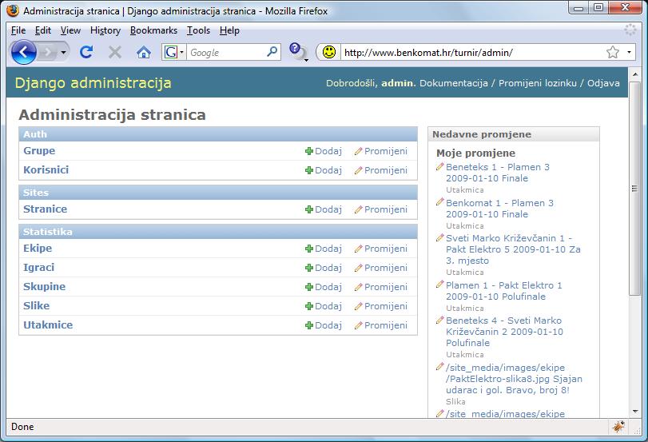Click Promijeni link in Slike row
This screenshot has width=648, height=442.
point(386,306)
